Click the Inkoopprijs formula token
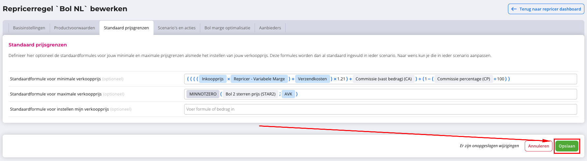The width and height of the screenshot is (587, 161). (x=212, y=79)
